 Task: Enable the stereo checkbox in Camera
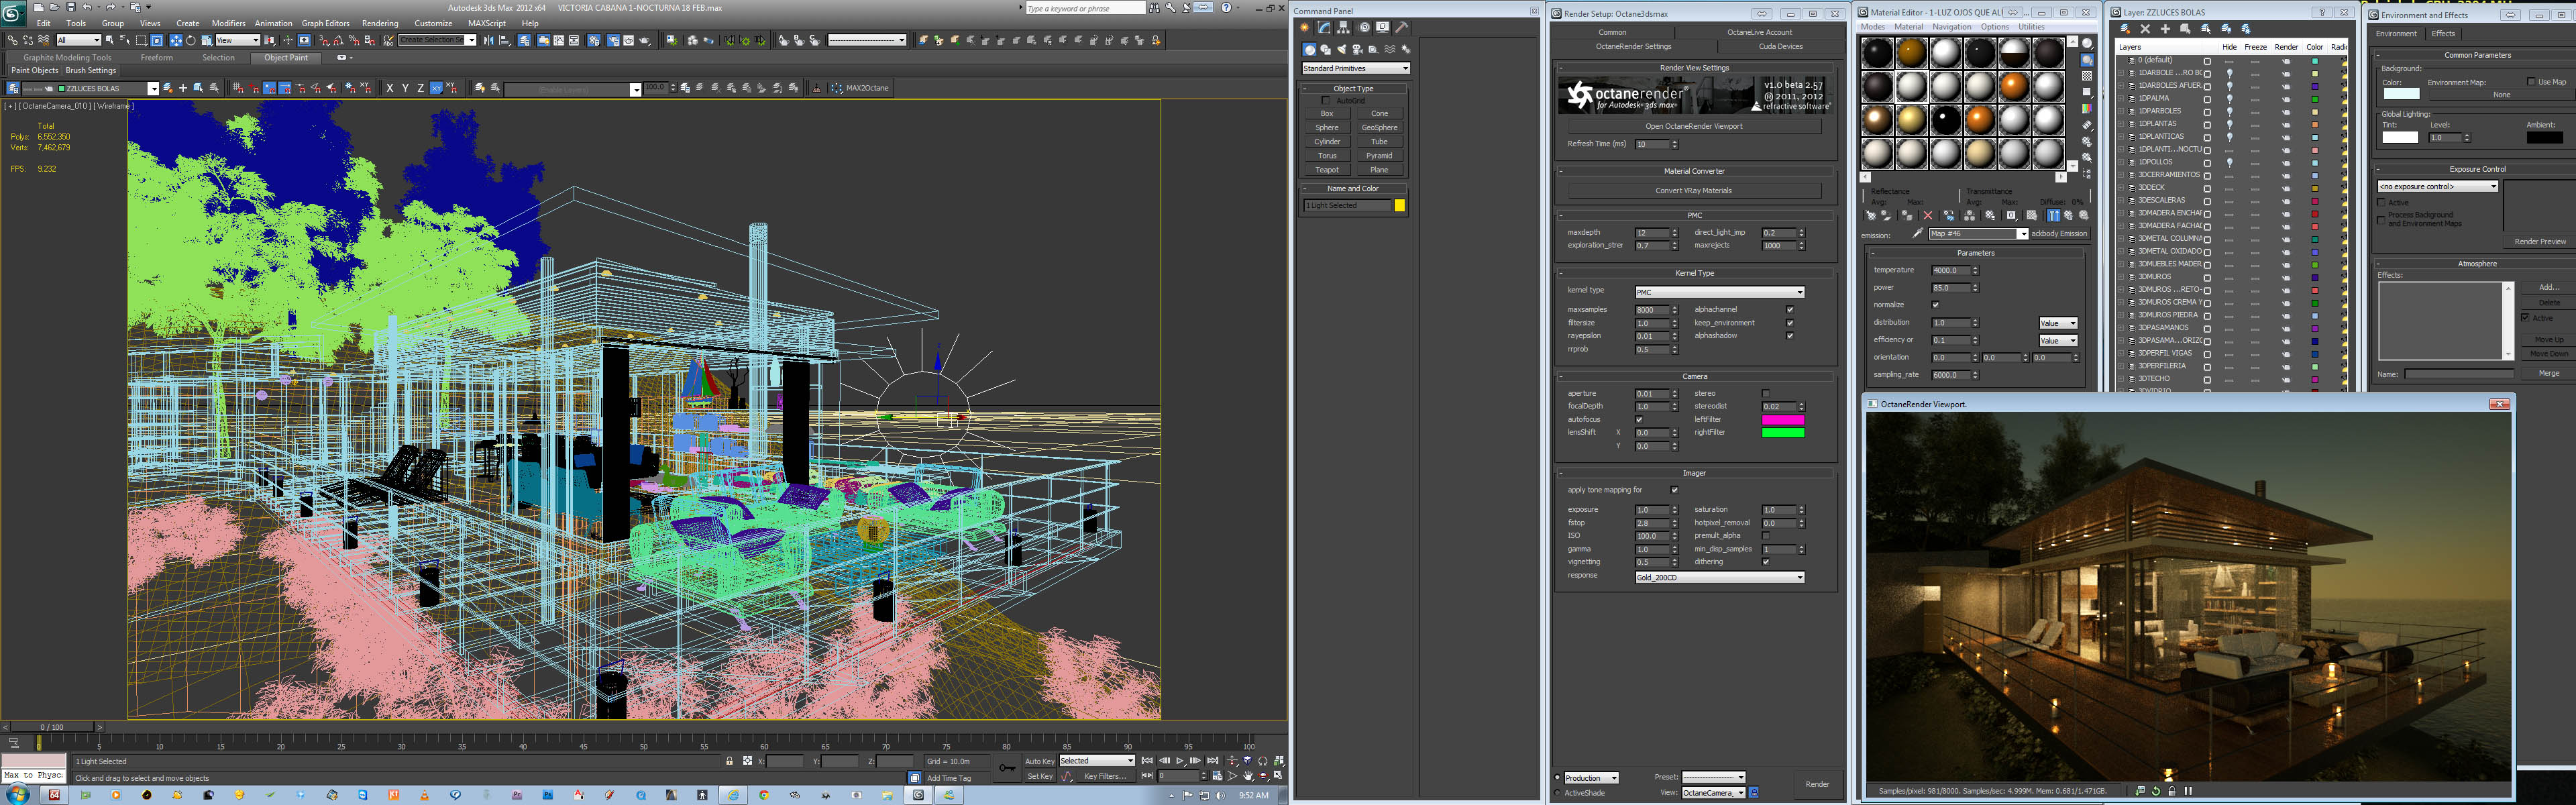pos(1765,394)
